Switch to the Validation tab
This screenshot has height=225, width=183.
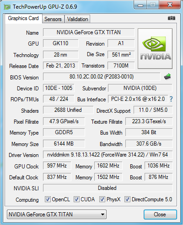click(77, 19)
